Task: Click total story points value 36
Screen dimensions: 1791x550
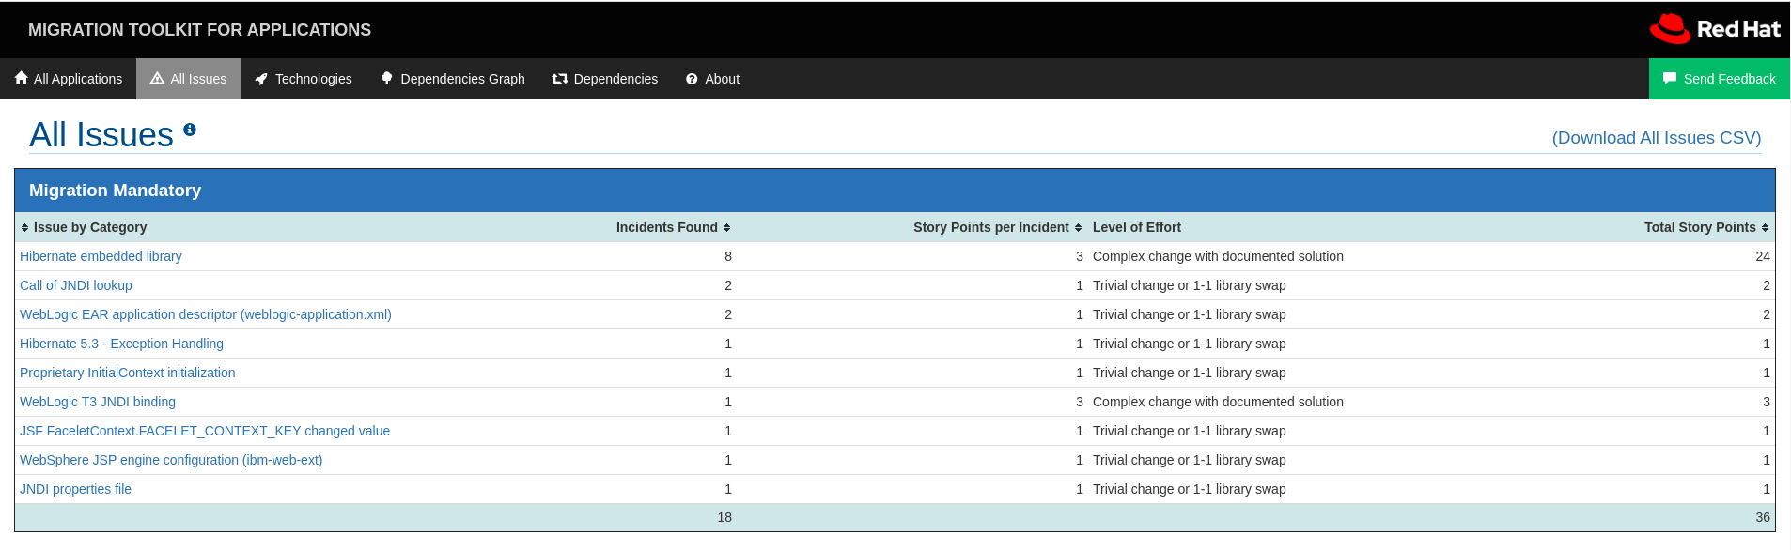Action: coord(1763,517)
